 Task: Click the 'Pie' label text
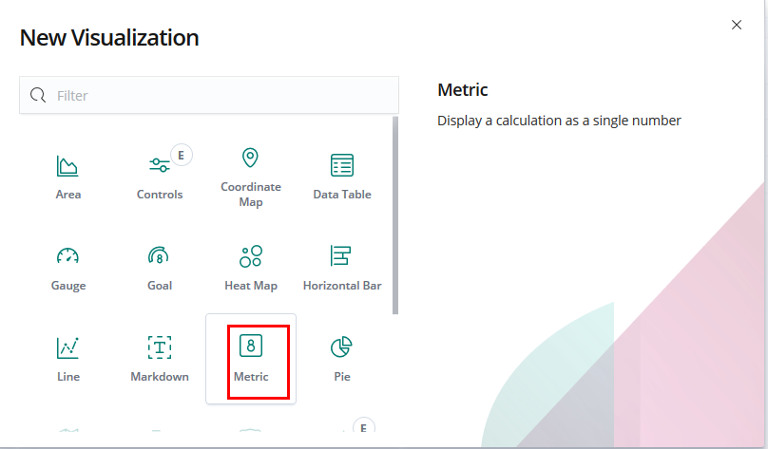click(x=342, y=377)
